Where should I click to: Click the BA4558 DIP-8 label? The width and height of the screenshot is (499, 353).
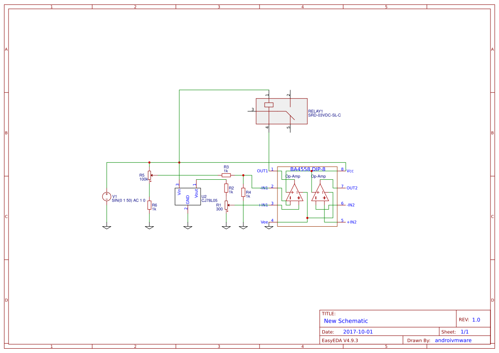308,169
